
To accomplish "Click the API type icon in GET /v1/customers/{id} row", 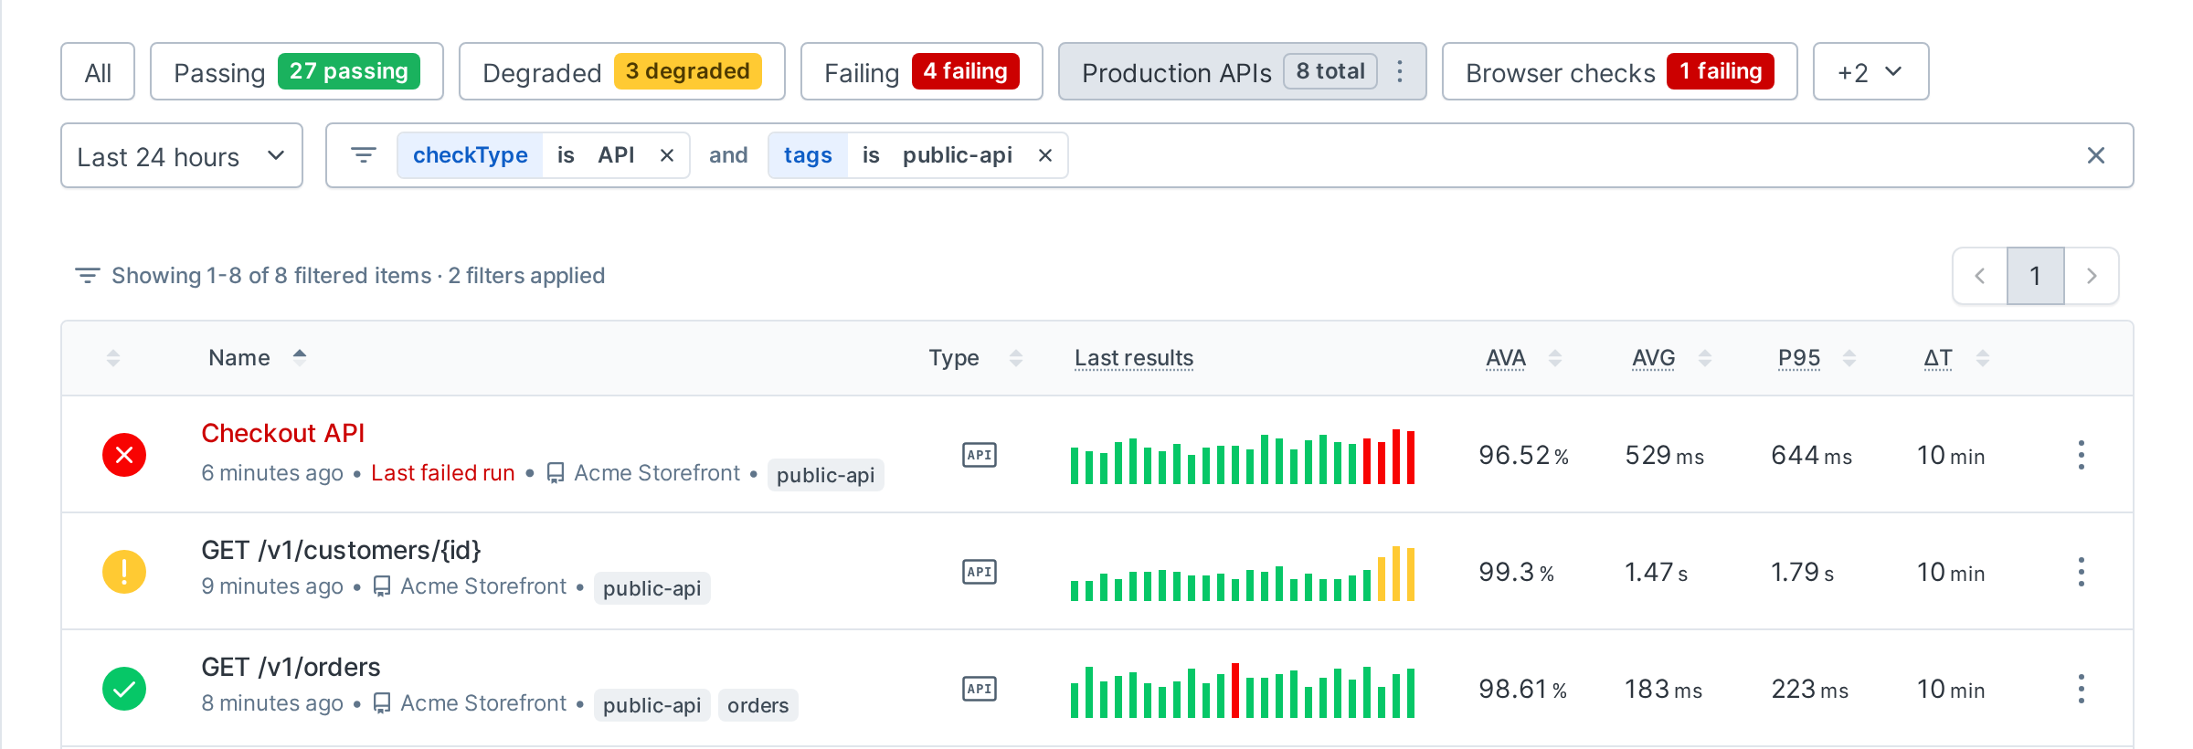I will tap(980, 572).
